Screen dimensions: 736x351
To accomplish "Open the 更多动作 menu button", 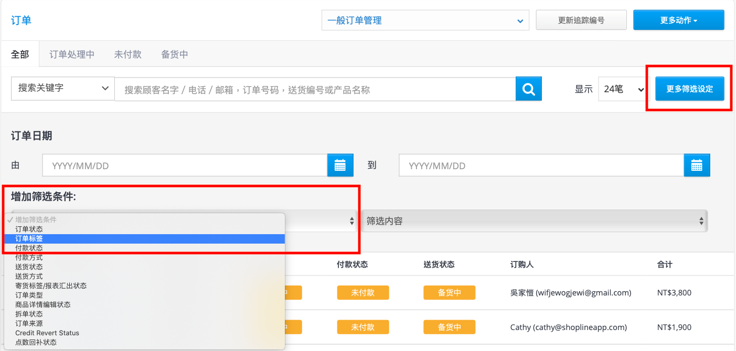I will pyautogui.click(x=679, y=20).
